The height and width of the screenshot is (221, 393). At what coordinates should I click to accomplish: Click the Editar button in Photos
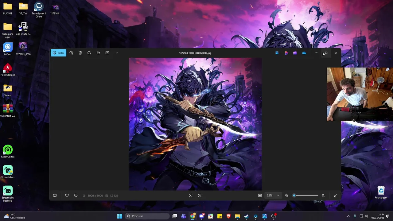click(x=58, y=53)
